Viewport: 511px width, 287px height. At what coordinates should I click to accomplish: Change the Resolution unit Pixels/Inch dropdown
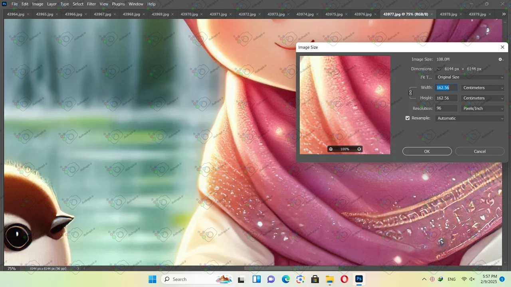point(483,108)
